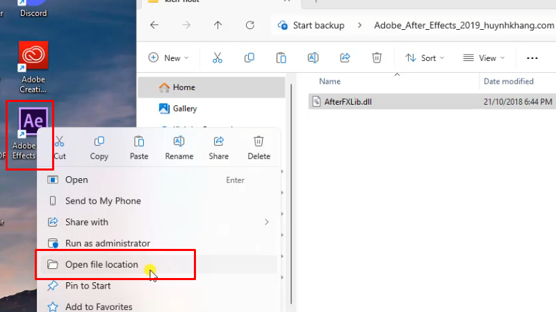Open the Sort dropdown
556x312 pixels.
click(x=425, y=58)
